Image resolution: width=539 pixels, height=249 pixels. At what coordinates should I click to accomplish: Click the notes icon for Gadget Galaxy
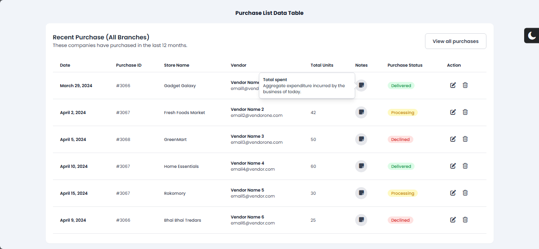pyautogui.click(x=361, y=86)
